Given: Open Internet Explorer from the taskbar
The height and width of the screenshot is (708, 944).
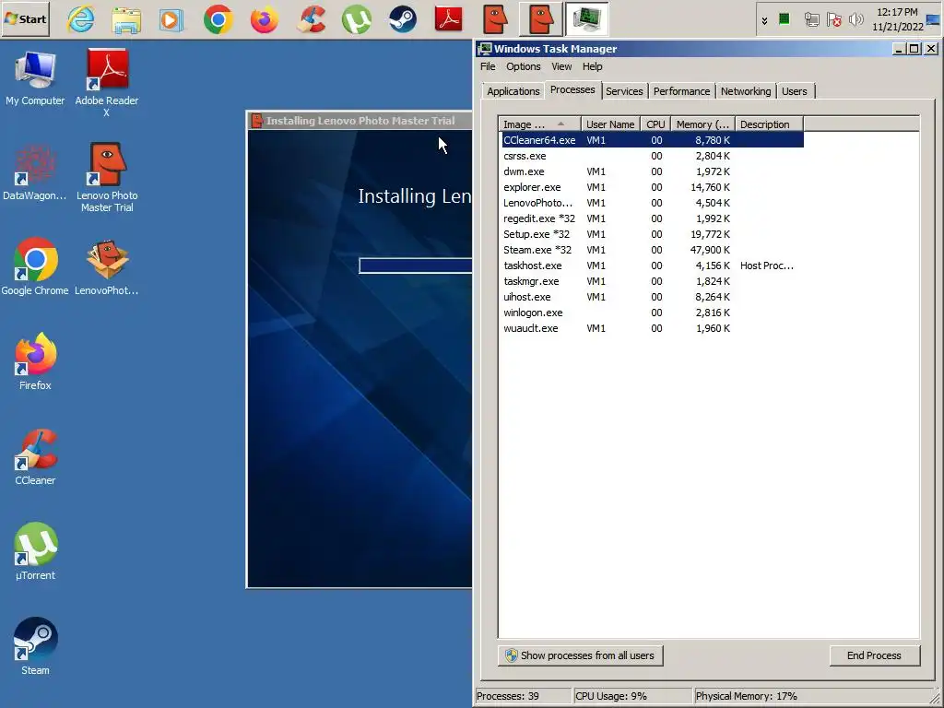Looking at the screenshot, I should click(x=81, y=19).
